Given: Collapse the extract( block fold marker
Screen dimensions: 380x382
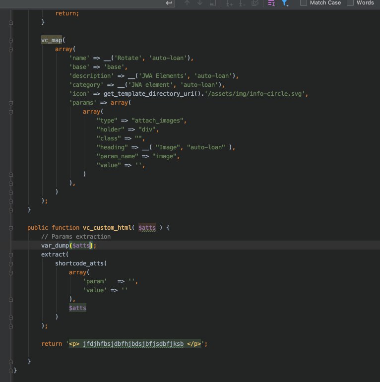Looking at the screenshot, I should click(x=11, y=254).
